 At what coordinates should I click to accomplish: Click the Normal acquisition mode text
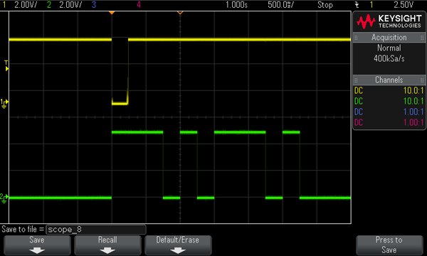pos(389,48)
